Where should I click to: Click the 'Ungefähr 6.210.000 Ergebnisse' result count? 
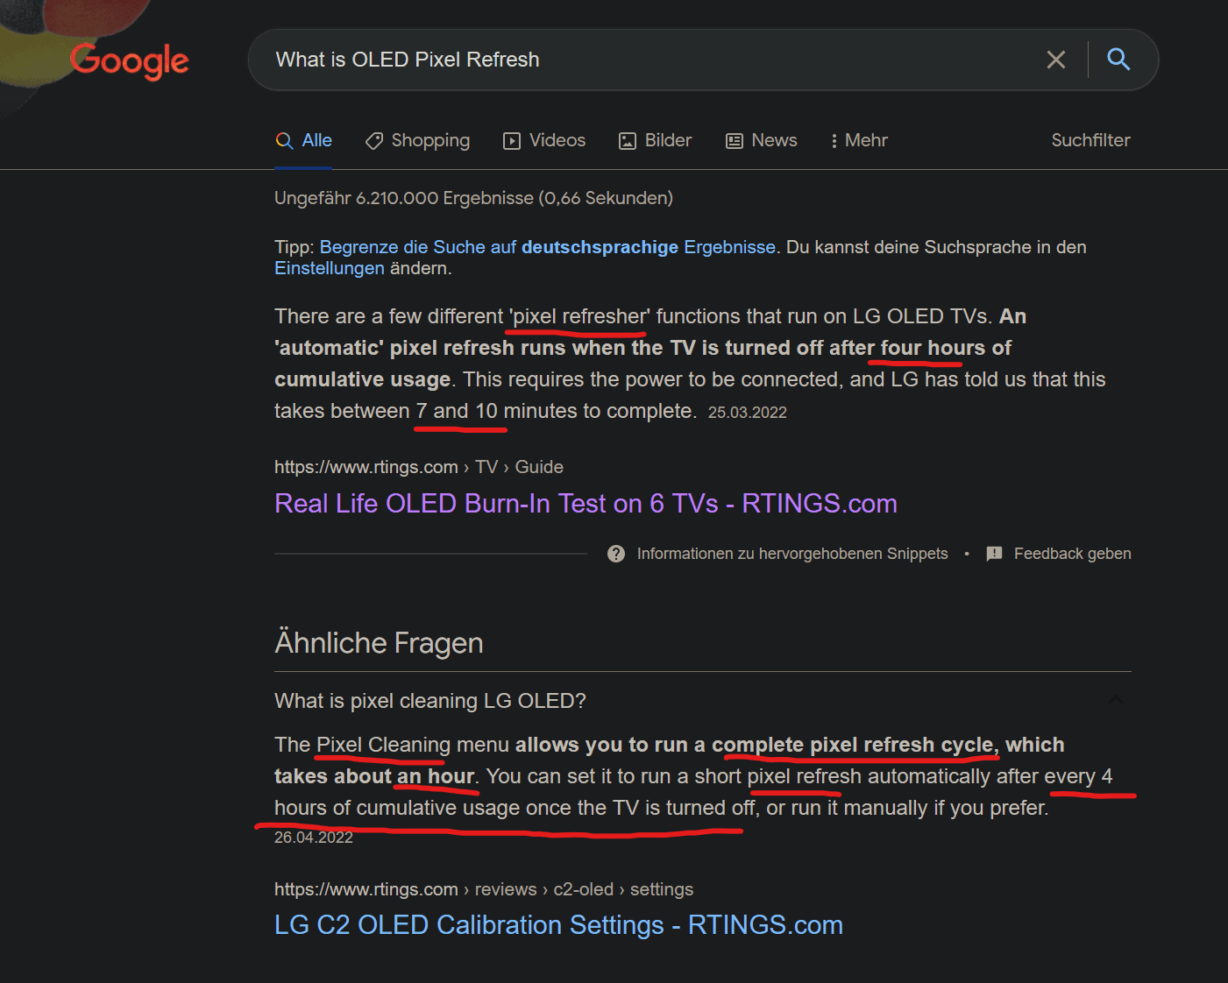[x=473, y=198]
